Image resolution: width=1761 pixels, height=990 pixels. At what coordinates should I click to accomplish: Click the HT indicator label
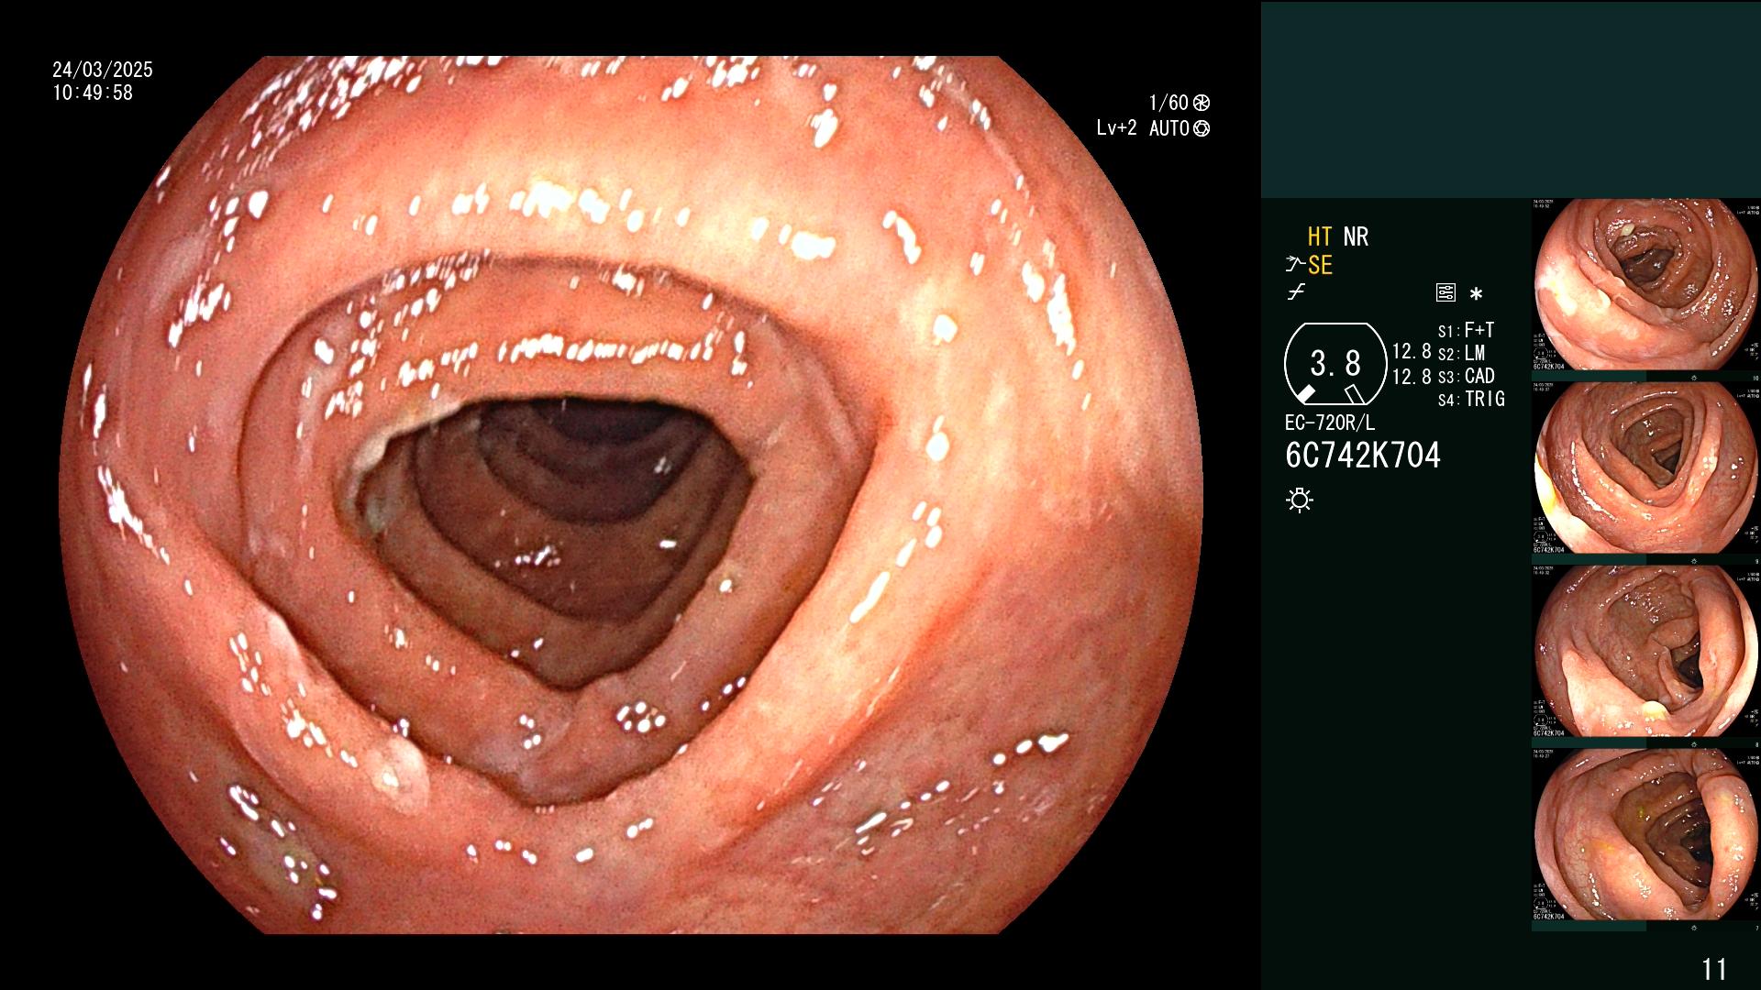coord(1320,236)
